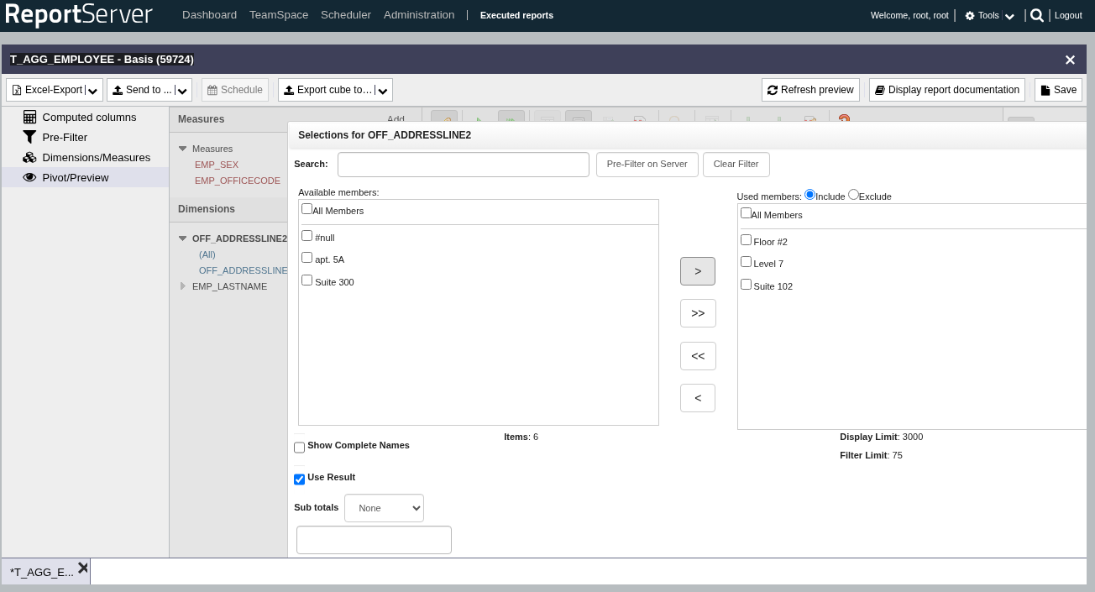This screenshot has height=592, width=1095.
Task: Open the Scheduler menu
Action: (345, 15)
